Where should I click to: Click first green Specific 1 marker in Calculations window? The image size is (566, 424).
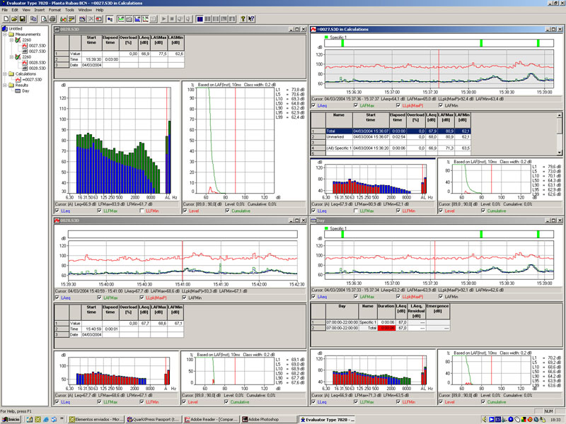pos(342,43)
